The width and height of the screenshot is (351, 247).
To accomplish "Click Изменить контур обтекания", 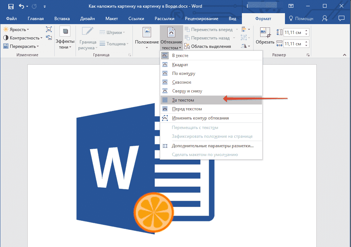I will 197,118.
